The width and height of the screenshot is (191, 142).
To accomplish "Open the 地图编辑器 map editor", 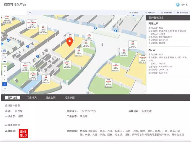I will (166, 13).
